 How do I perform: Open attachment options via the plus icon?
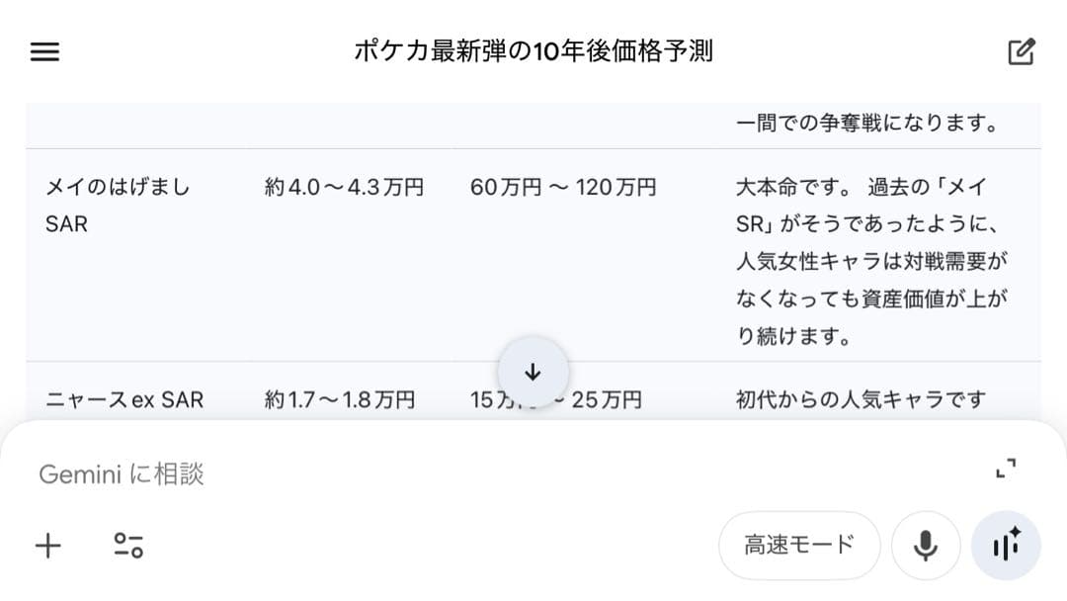coord(46,545)
